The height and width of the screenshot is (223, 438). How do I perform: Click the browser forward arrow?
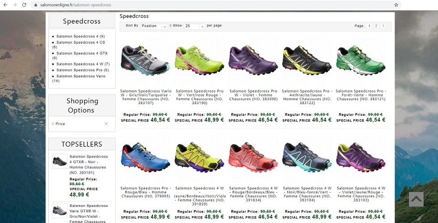point(15,5)
